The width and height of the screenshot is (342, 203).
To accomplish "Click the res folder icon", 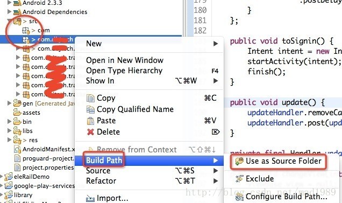I will (x=17, y=140).
